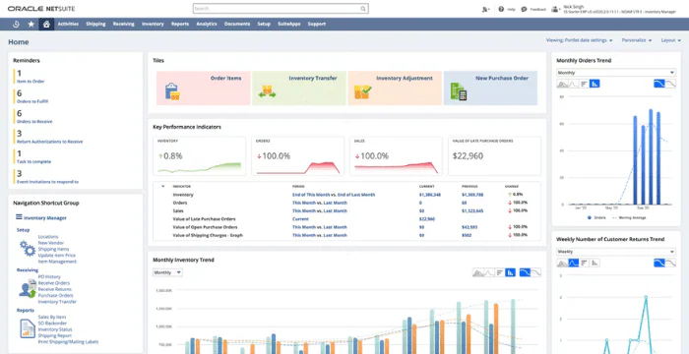The width and height of the screenshot is (689, 354).
Task: Select line chart in Weekly Returns Trend
Action: pyautogui.click(x=574, y=263)
